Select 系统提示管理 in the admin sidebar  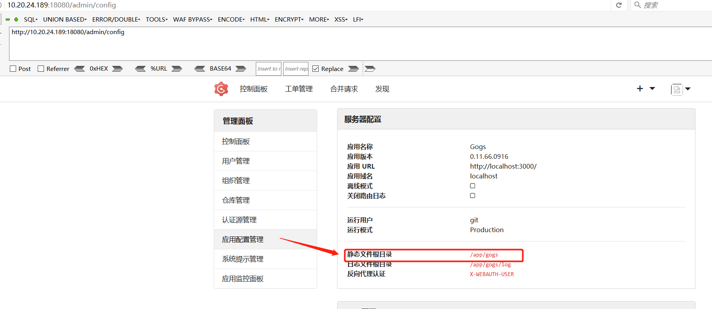265,259
